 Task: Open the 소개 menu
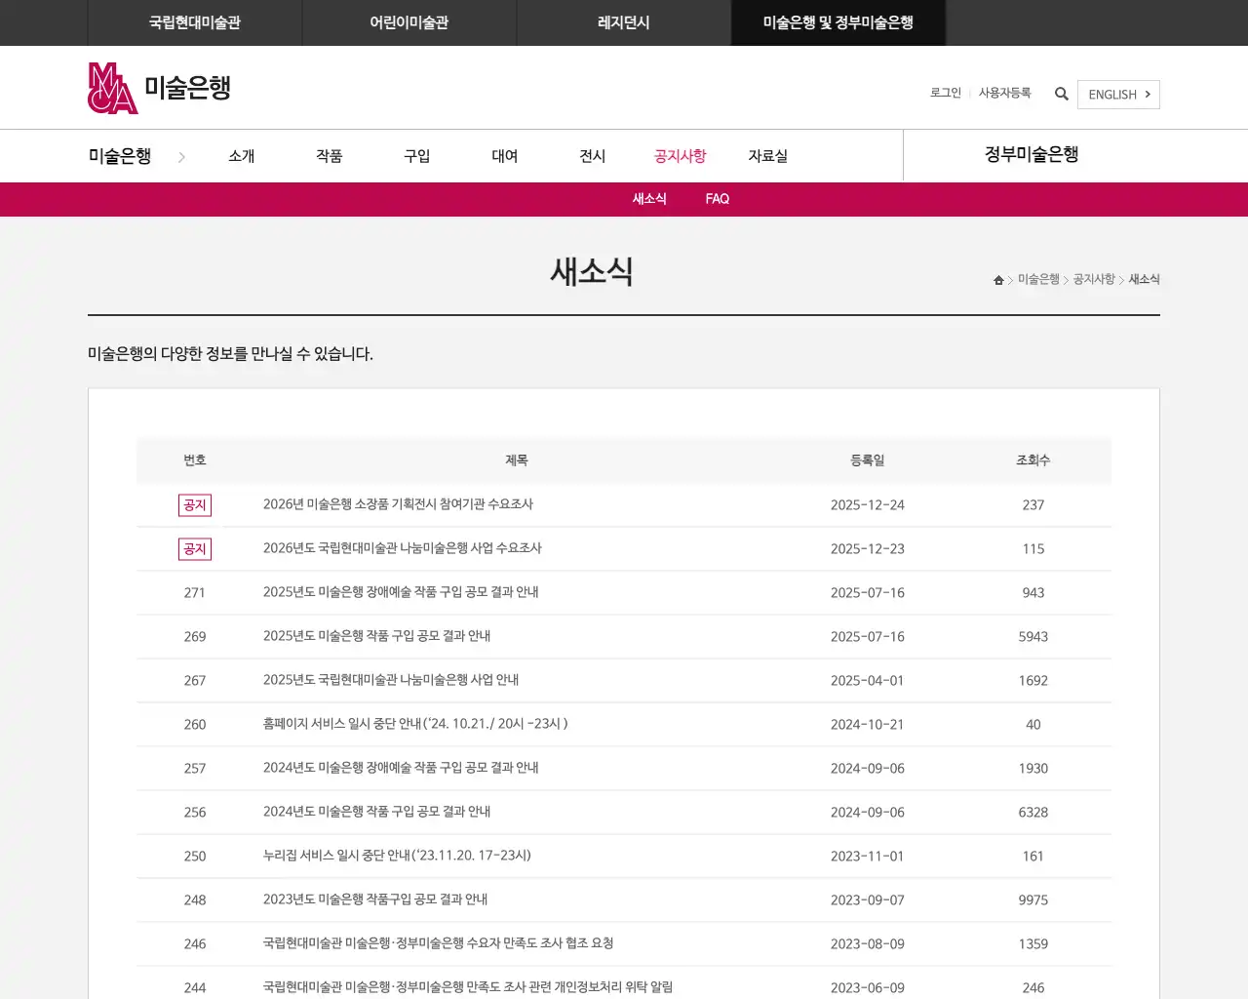click(x=242, y=156)
